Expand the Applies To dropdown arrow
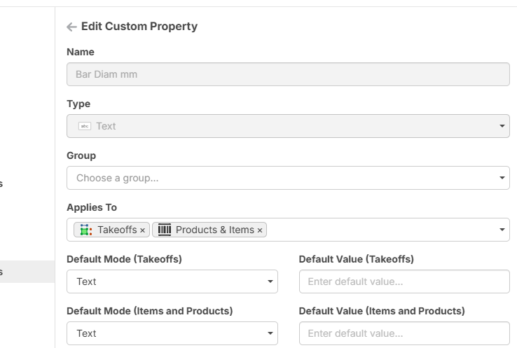Image resolution: width=517 pixels, height=348 pixels. 502,230
